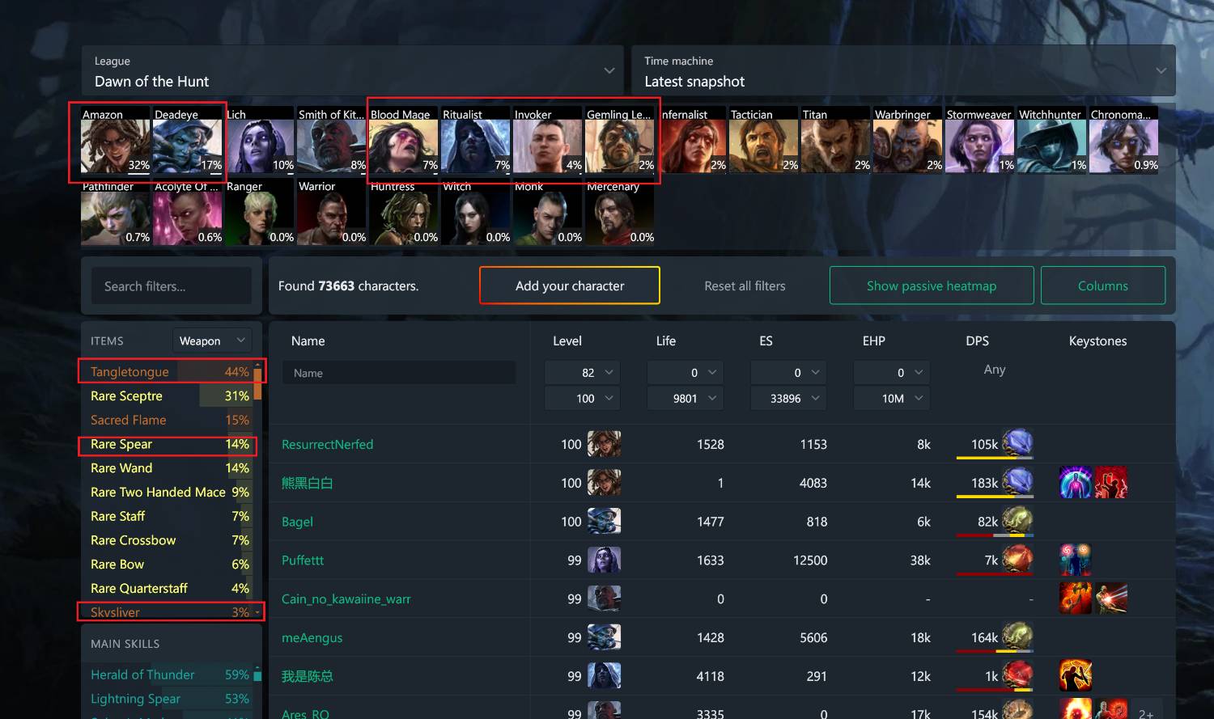Click the Add your character button
Image resolution: width=1214 pixels, height=719 pixels.
pyautogui.click(x=570, y=285)
